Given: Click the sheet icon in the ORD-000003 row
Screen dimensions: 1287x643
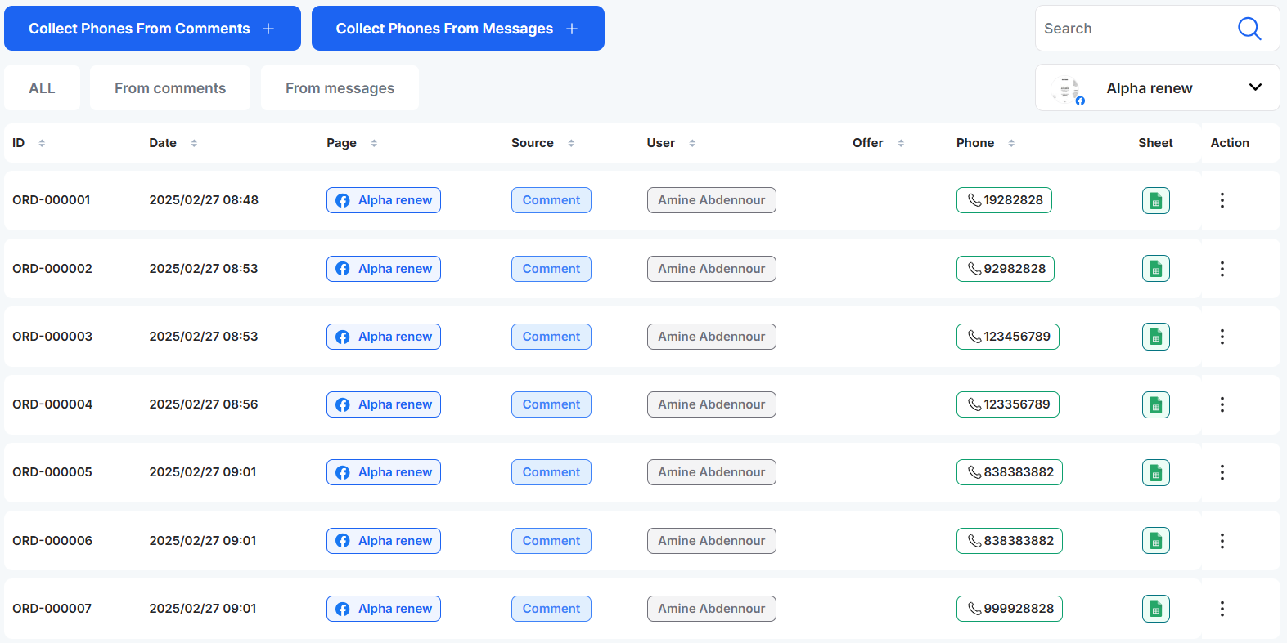Looking at the screenshot, I should 1155,337.
